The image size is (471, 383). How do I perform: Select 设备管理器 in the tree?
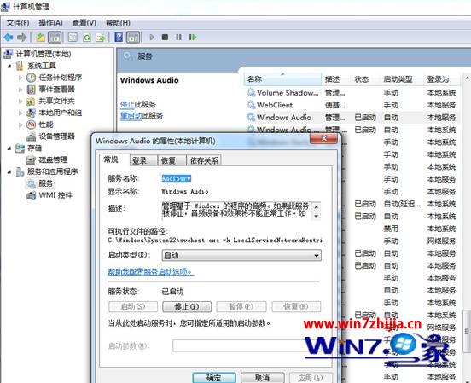click(56, 136)
